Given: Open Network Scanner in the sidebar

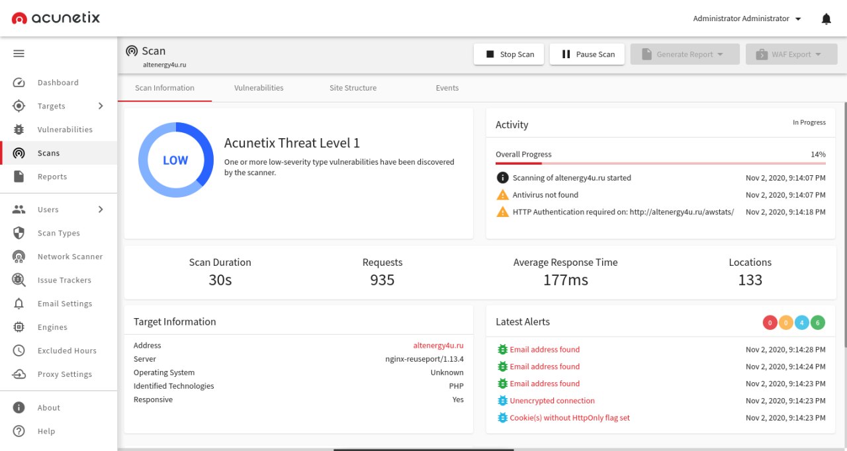Looking at the screenshot, I should tap(58, 257).
